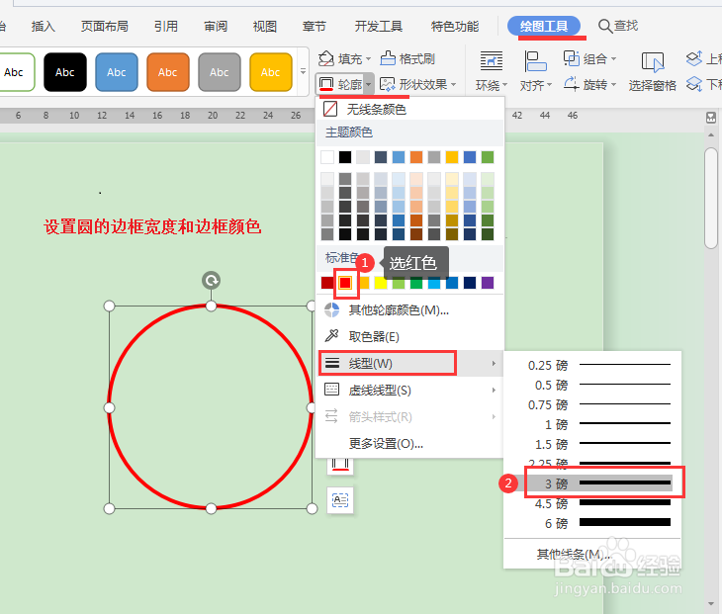
Task: Open the Outline (轮廓) dropdown arrow
Action: point(368,84)
